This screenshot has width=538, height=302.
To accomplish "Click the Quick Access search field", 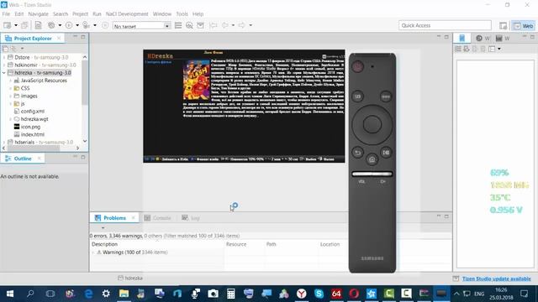I will click(445, 25).
